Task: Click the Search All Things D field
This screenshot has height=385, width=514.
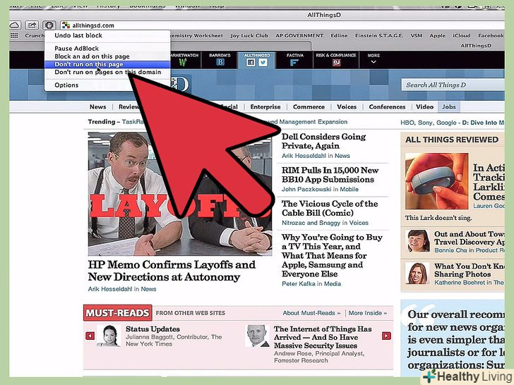Action: point(453,85)
